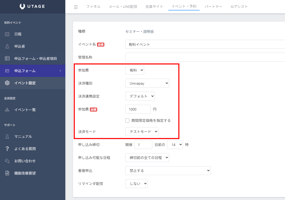Click the calendar icon beside 日程
Viewport: 285px width, 200px height.
[x=7, y=34]
